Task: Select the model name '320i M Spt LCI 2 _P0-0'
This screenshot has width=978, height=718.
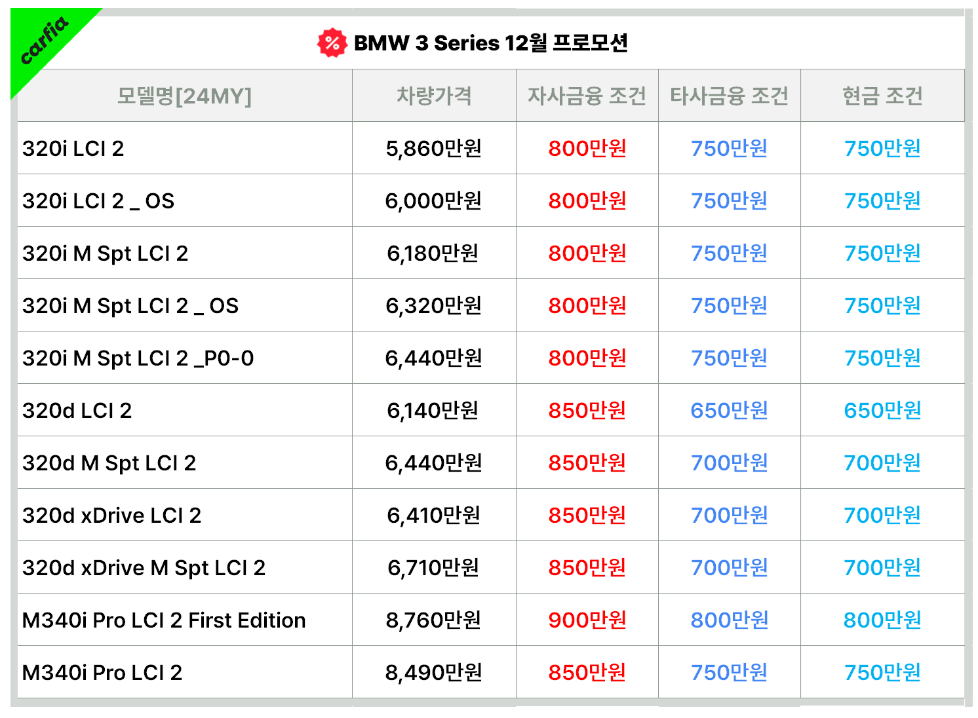Action: tap(138, 358)
